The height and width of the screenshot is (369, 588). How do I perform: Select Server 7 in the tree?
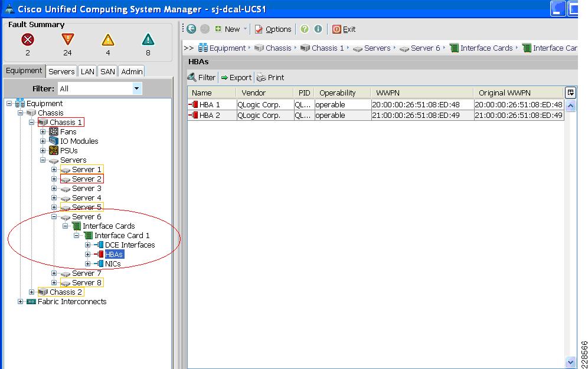(87, 273)
